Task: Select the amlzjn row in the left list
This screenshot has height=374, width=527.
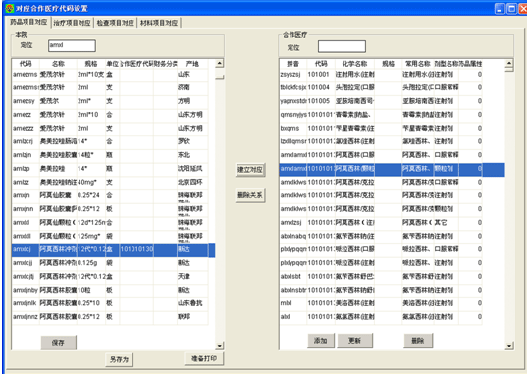Action: tap(110, 155)
